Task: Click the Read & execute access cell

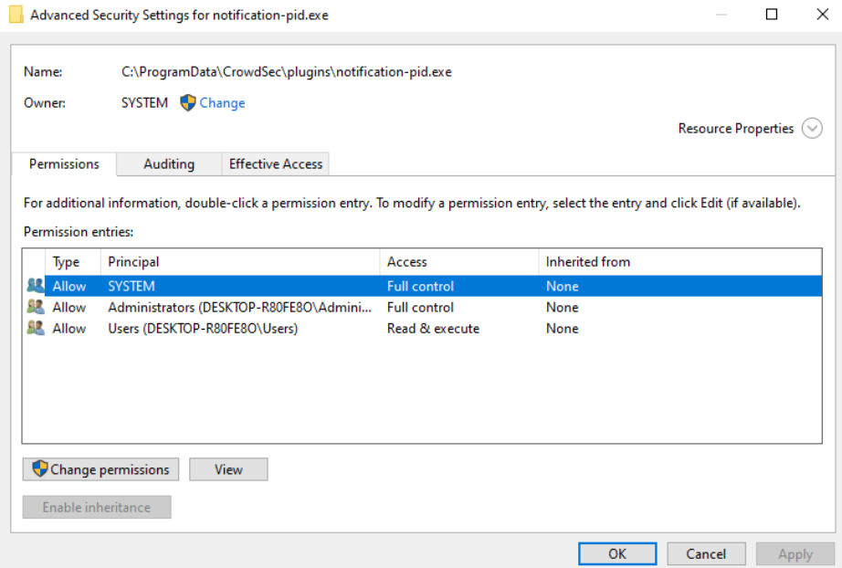Action: [434, 328]
